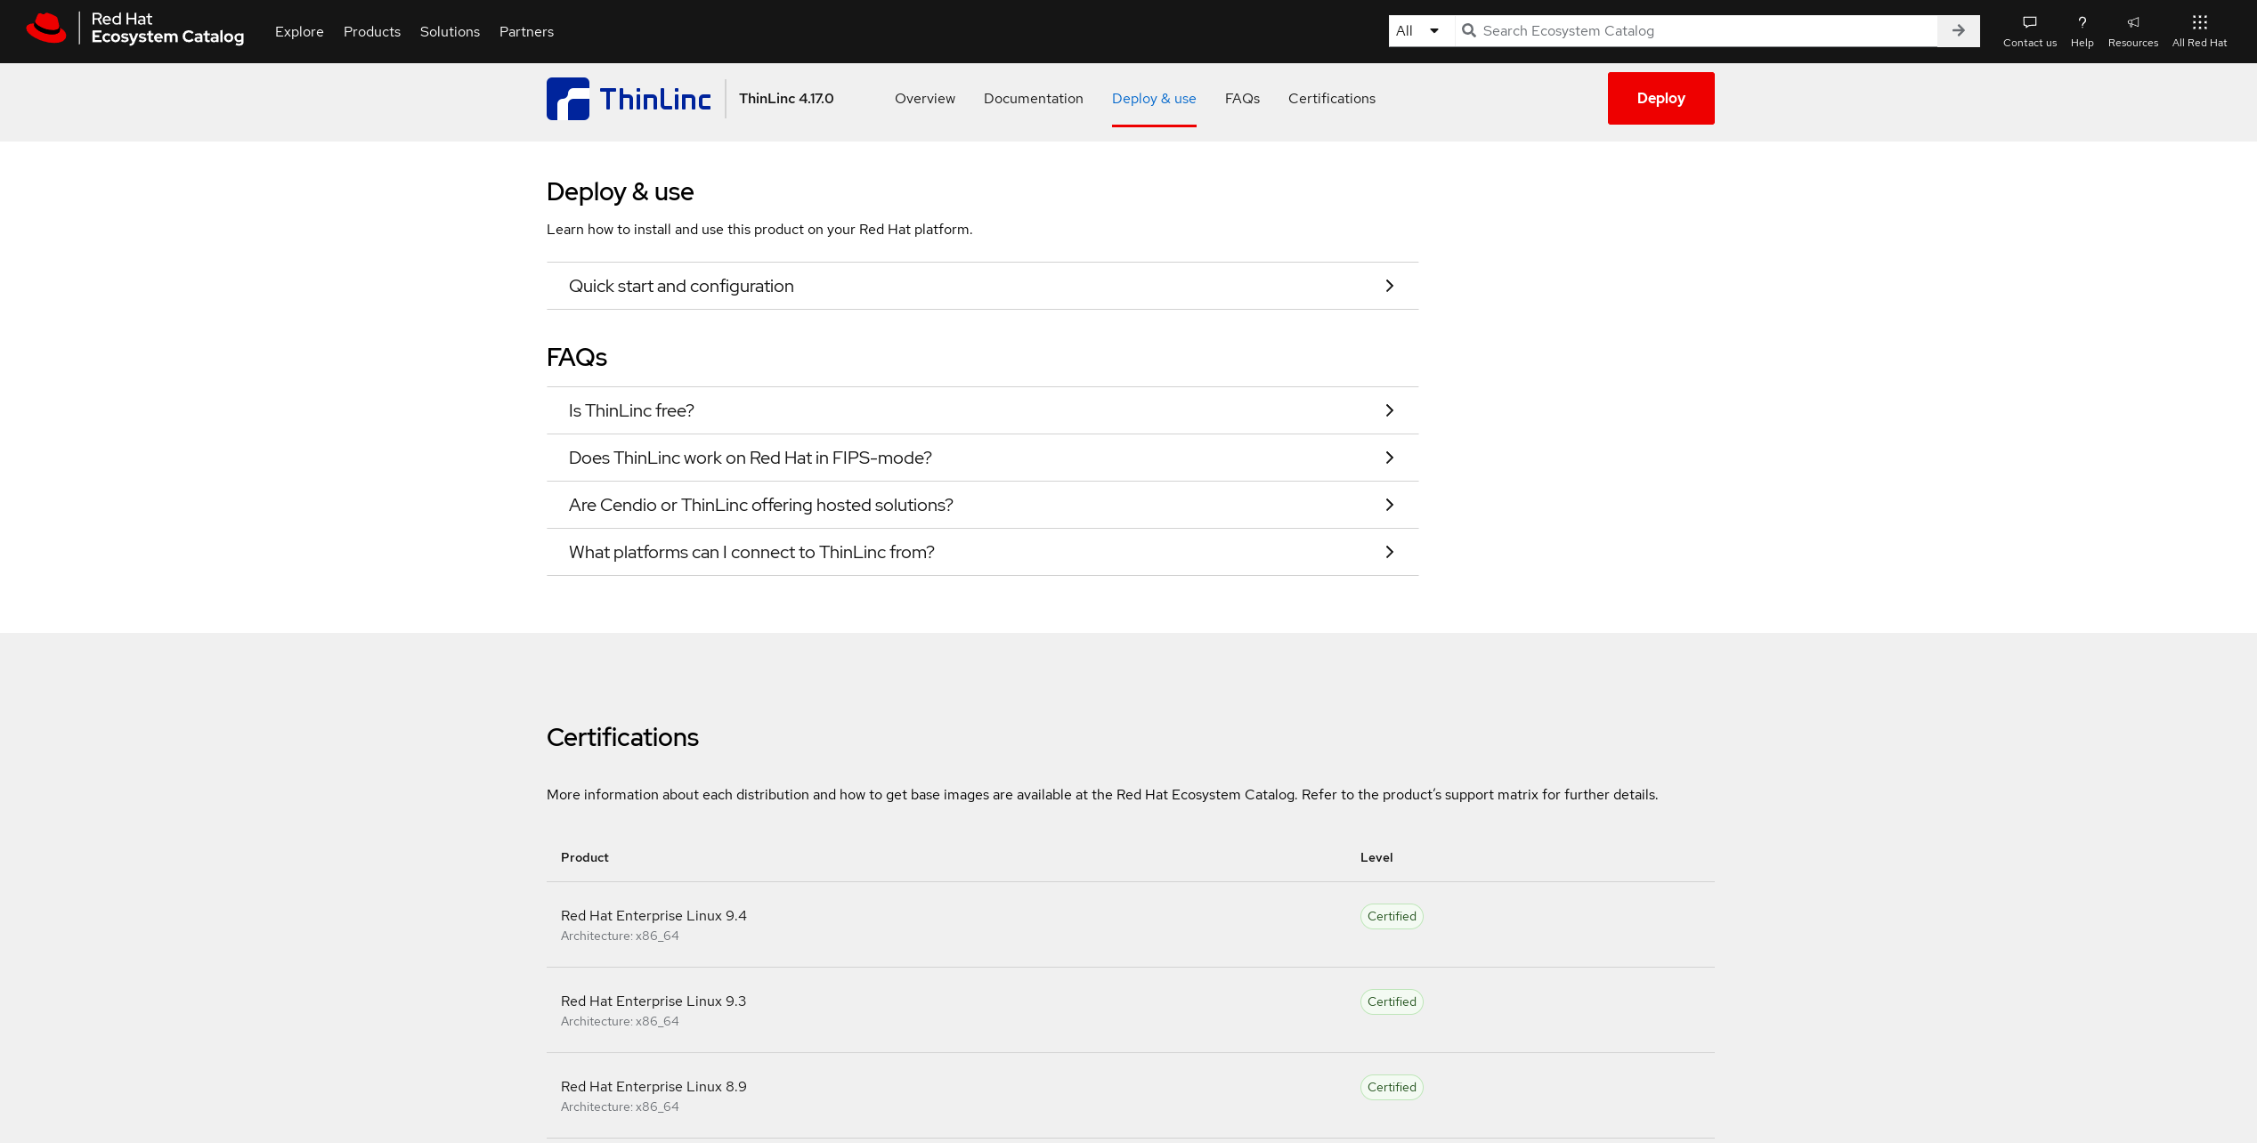Click the Red Hat fedora logo
The image size is (2257, 1143).
tap(46, 28)
